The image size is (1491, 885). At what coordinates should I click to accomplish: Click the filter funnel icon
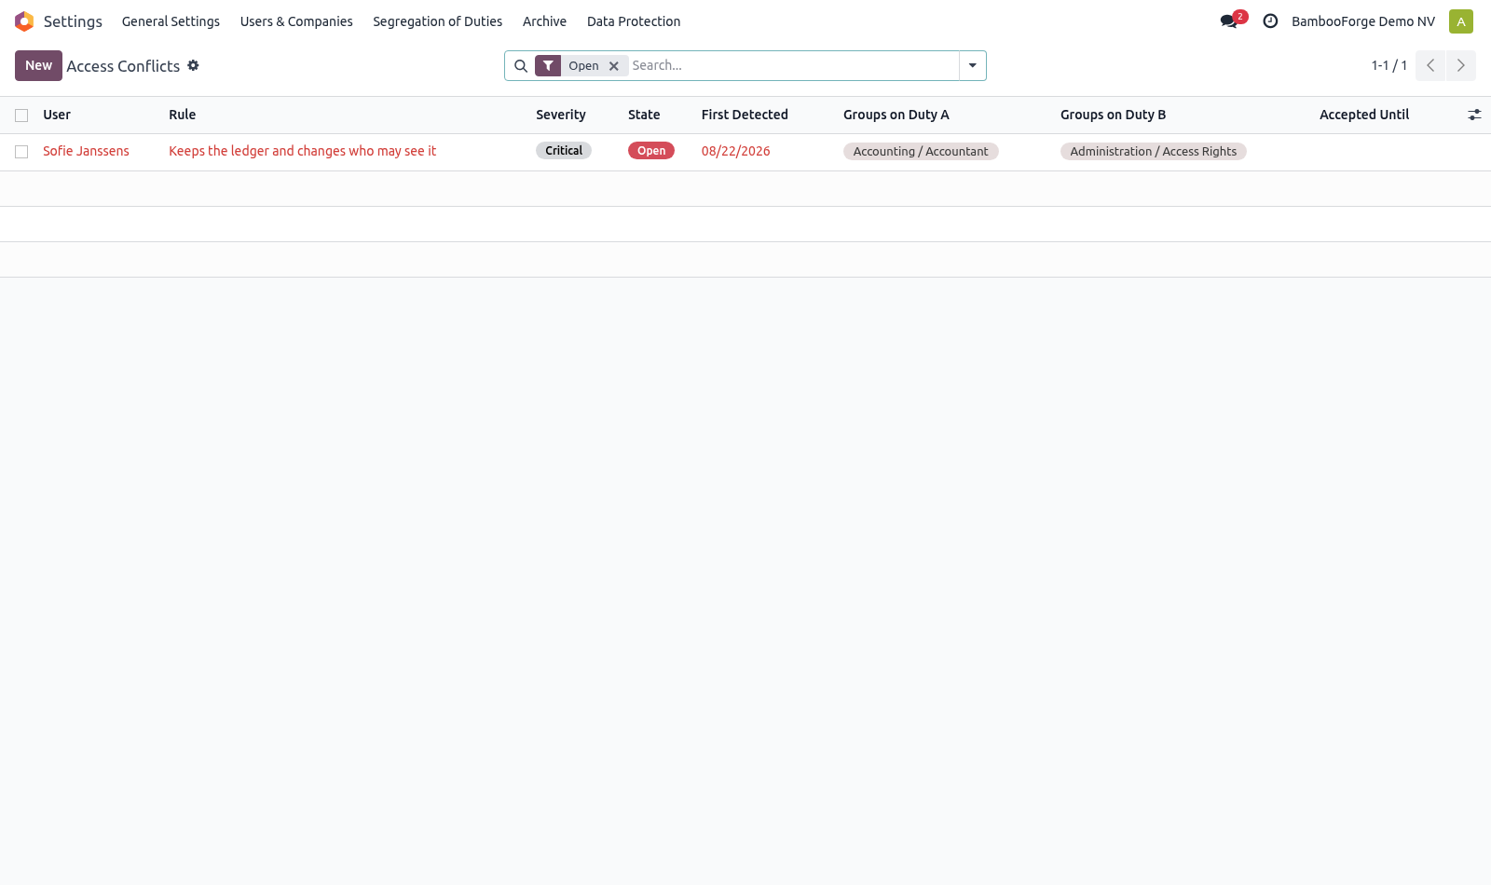548,66
